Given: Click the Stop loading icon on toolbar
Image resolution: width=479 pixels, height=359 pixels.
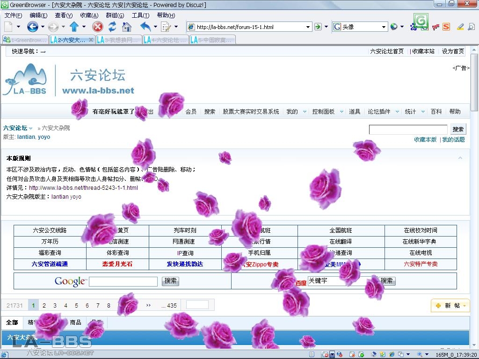Looking at the screenshot, I should tap(97, 27).
